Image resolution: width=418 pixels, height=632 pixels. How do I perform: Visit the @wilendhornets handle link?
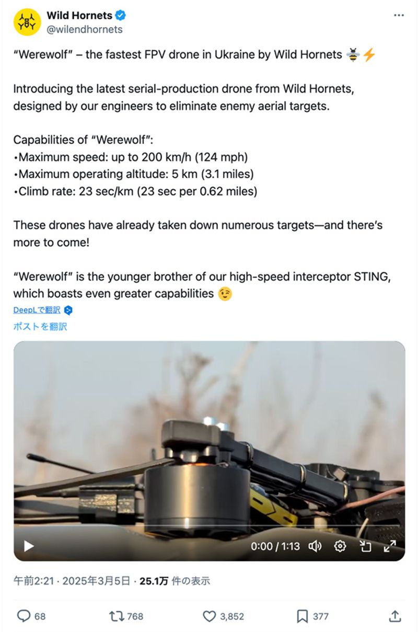click(85, 29)
